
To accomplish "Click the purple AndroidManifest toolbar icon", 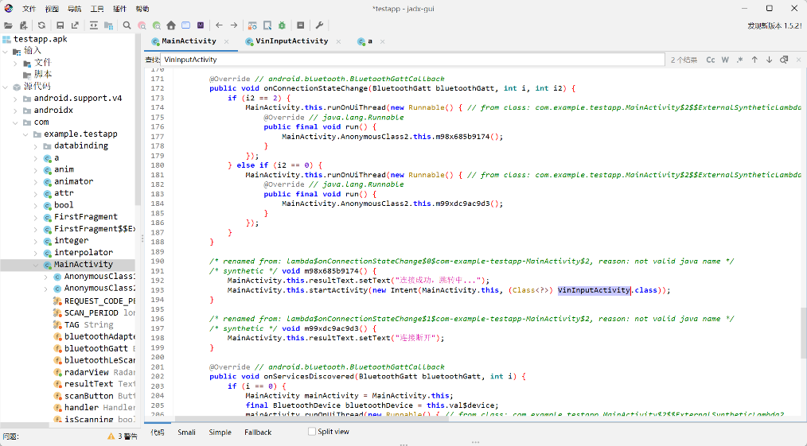I will 201,25.
